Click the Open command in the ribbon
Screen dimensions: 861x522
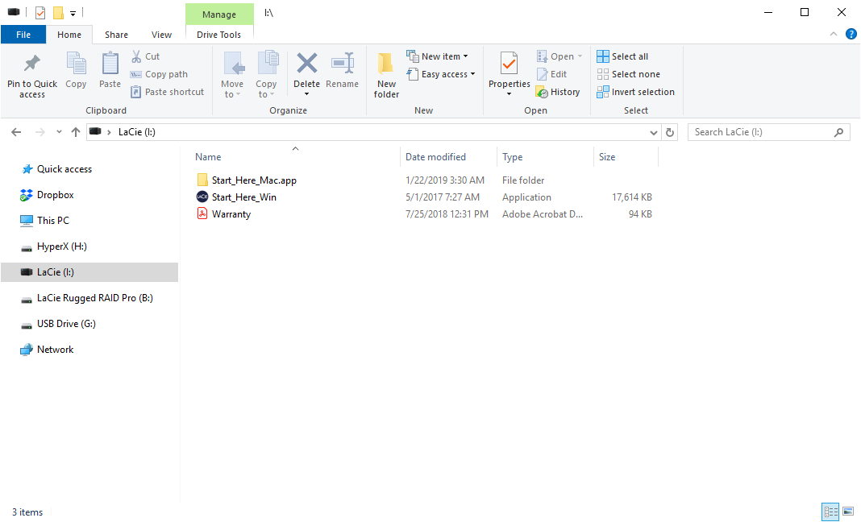point(555,56)
